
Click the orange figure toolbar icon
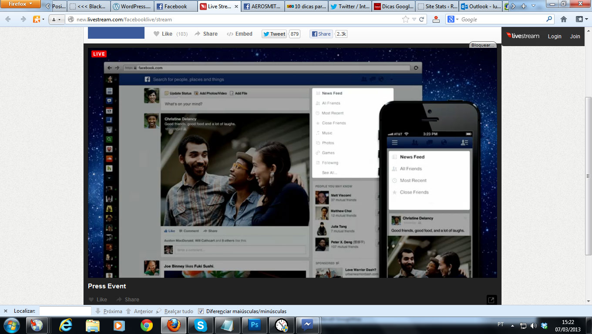point(37,19)
